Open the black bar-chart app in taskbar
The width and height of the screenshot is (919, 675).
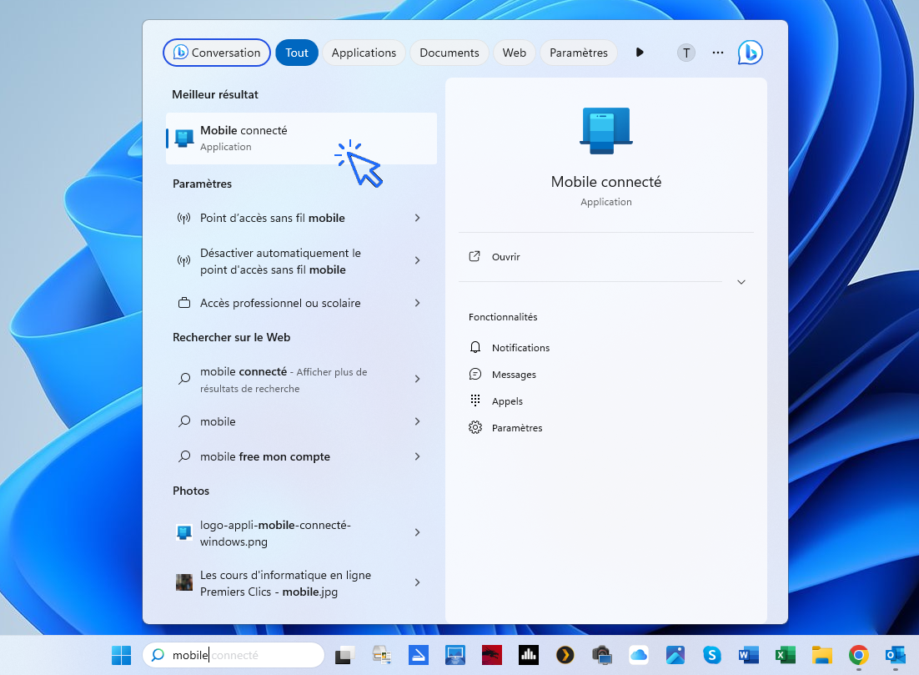point(529,655)
